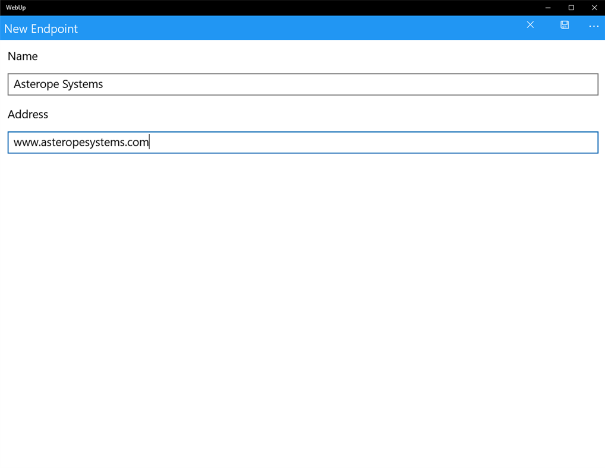605x468 pixels.
Task: Click the WebUp title bar label
Action: point(15,7)
